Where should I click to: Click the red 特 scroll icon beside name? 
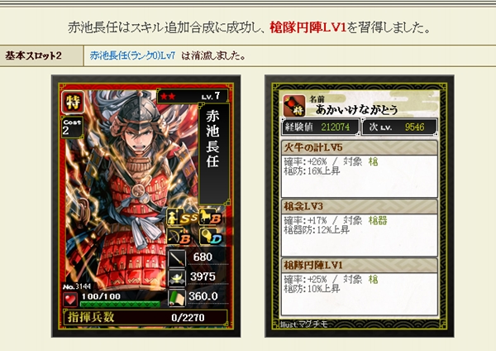click(x=294, y=106)
